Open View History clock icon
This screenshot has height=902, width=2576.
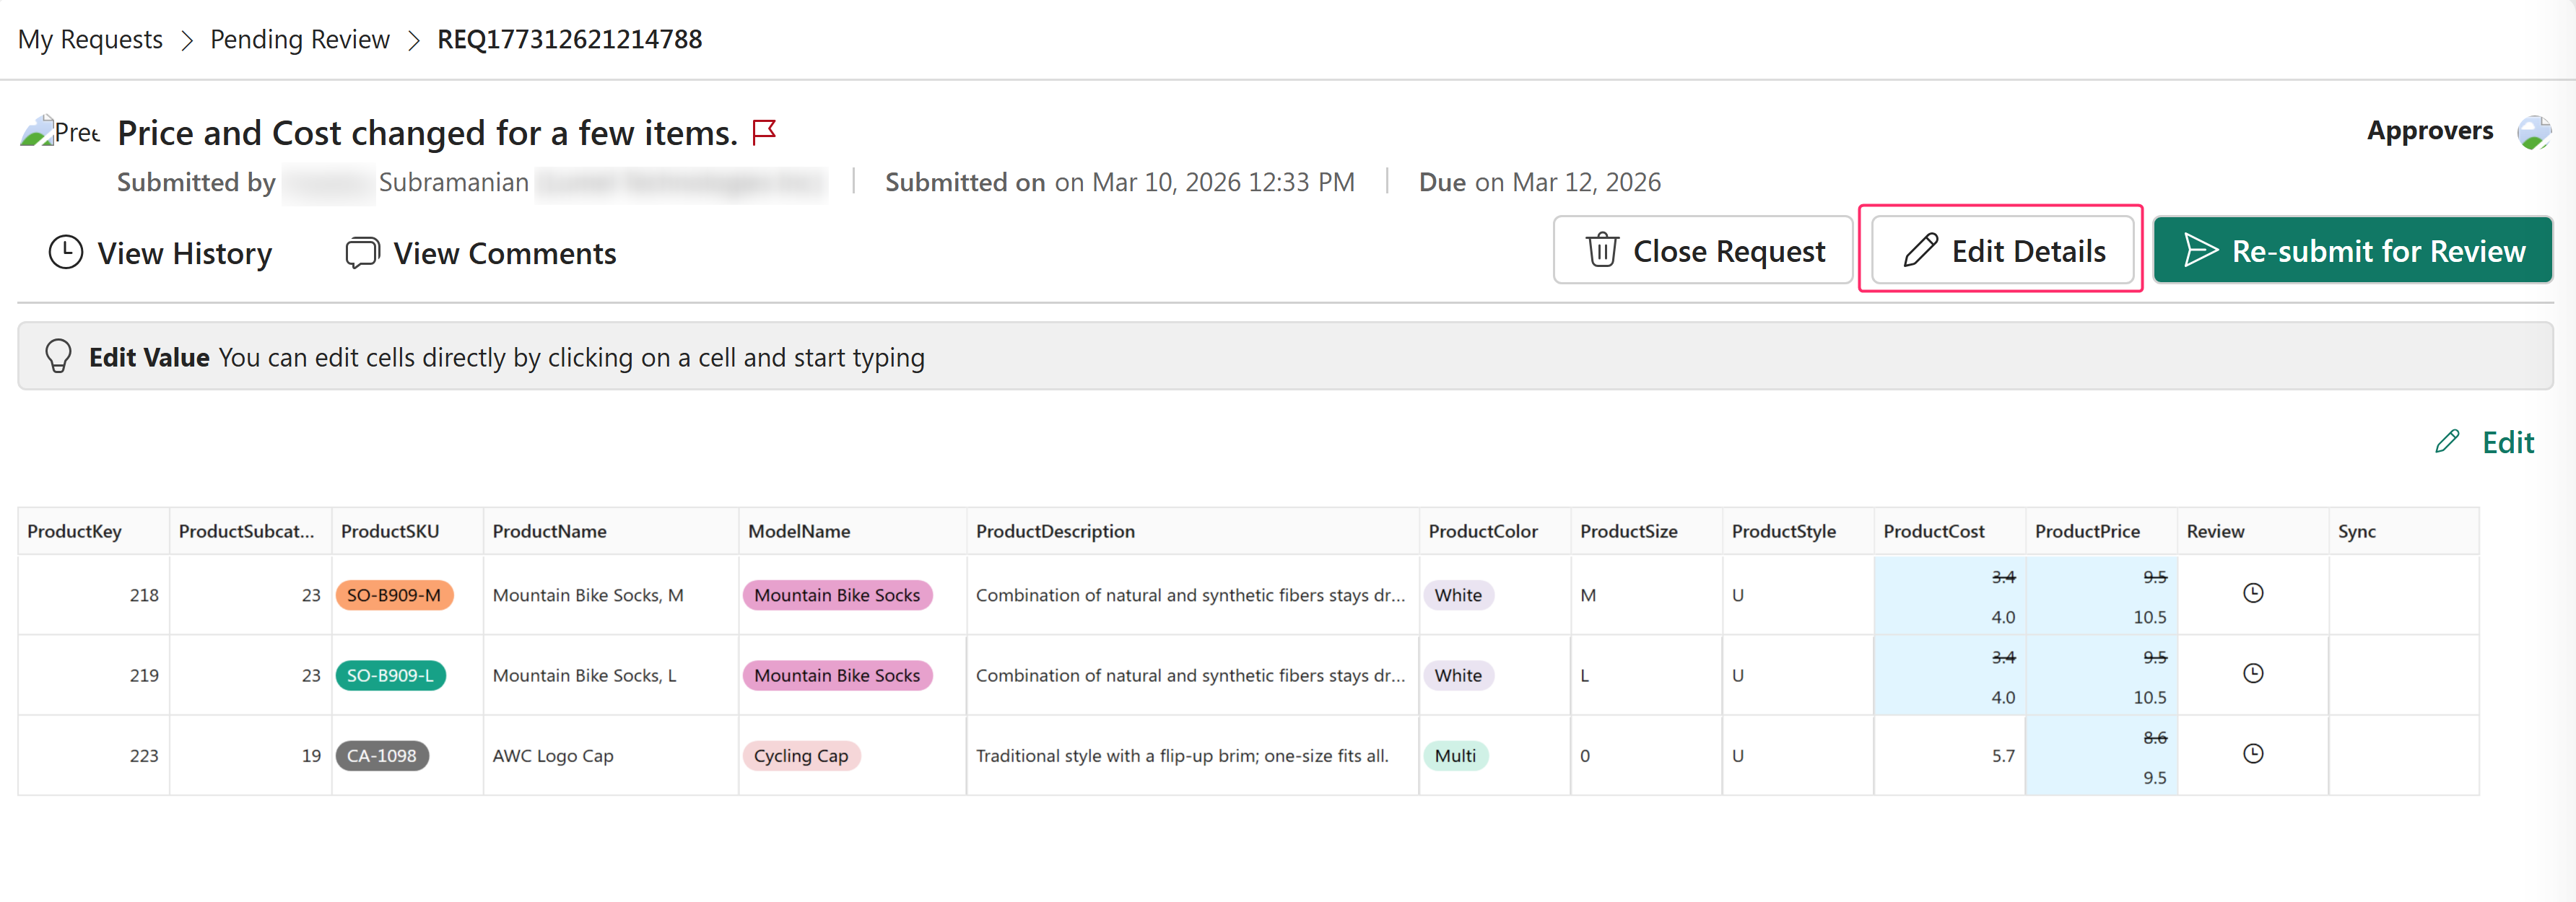pyautogui.click(x=66, y=252)
